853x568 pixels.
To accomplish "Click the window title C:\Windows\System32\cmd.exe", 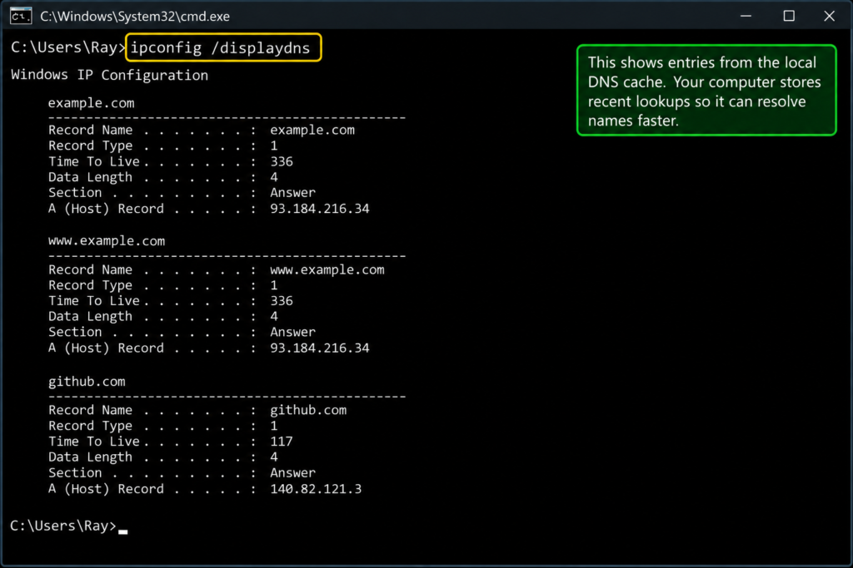I will 135,17.
